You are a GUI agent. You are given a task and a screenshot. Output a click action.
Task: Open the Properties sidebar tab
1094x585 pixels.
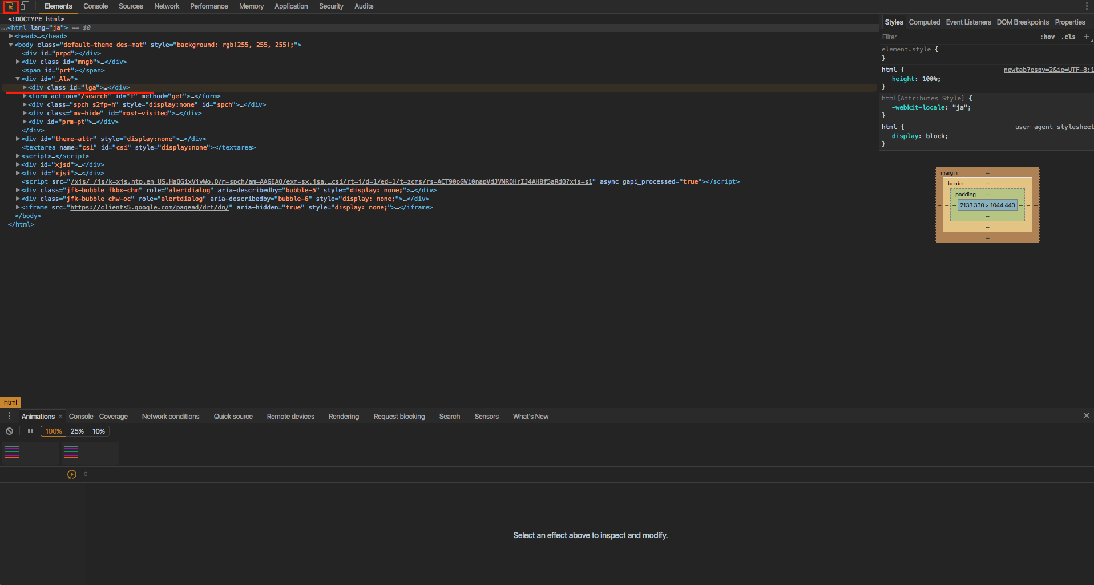[x=1070, y=22]
